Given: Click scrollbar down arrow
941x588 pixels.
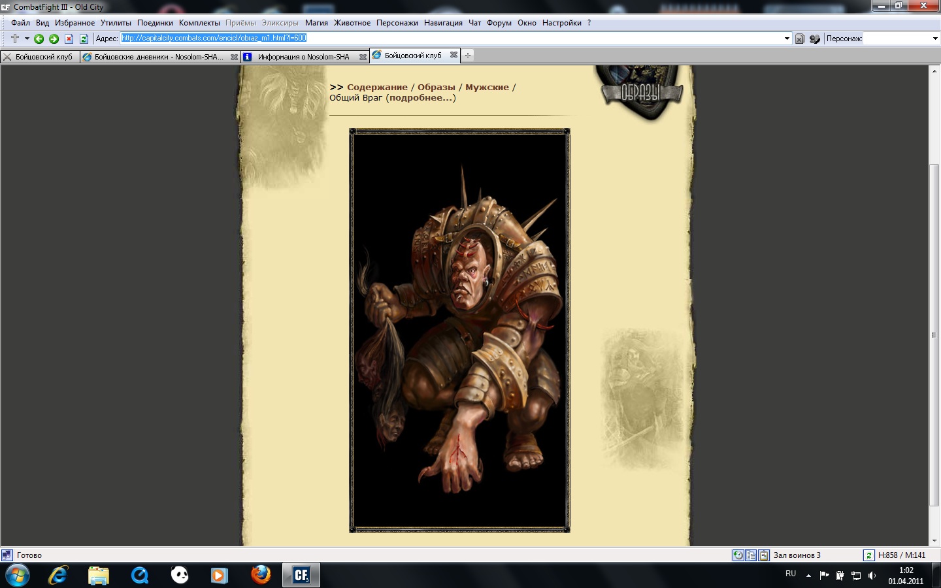Looking at the screenshot, I should (934, 540).
